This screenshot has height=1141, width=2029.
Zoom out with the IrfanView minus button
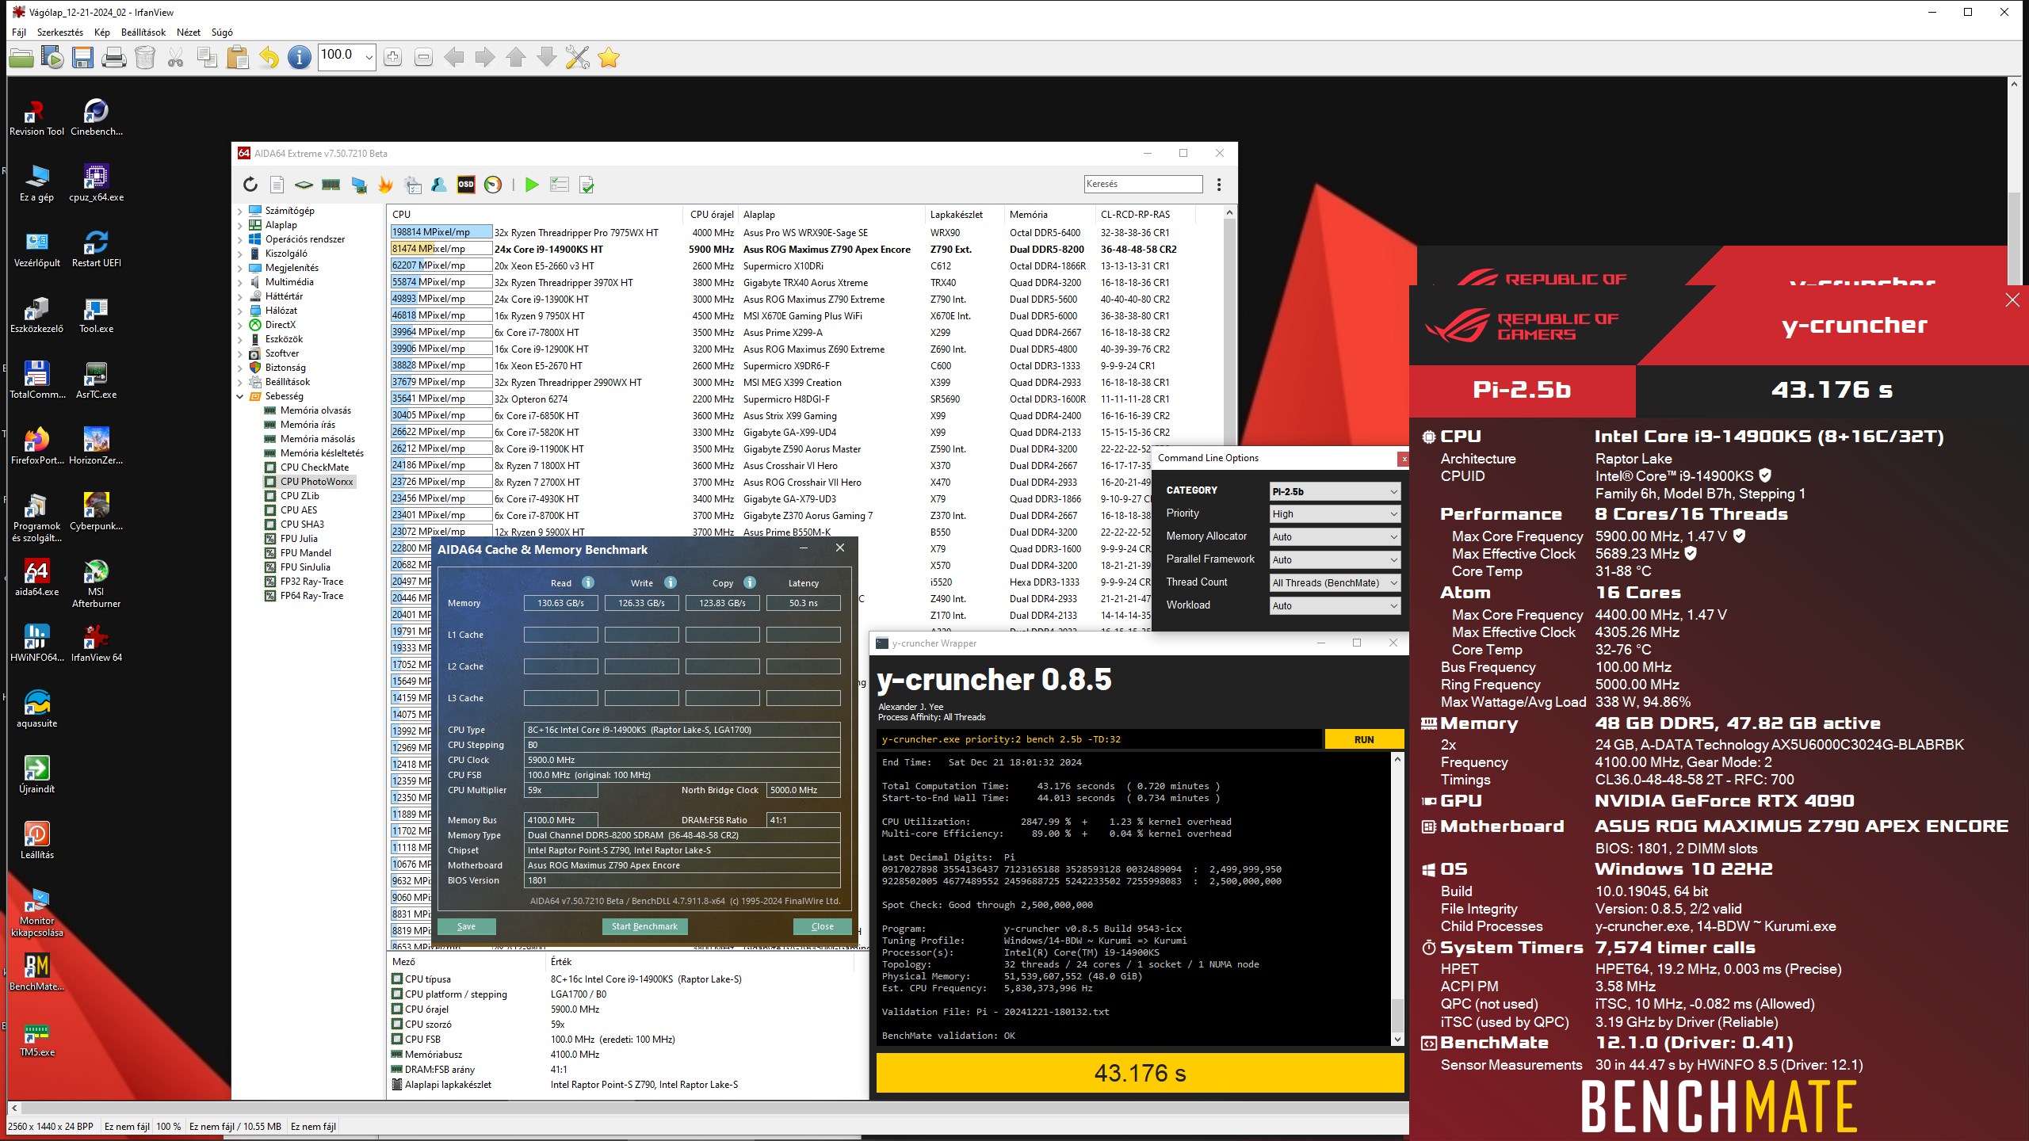[x=423, y=57]
